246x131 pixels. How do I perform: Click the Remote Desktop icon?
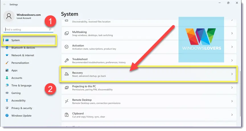[67, 101]
